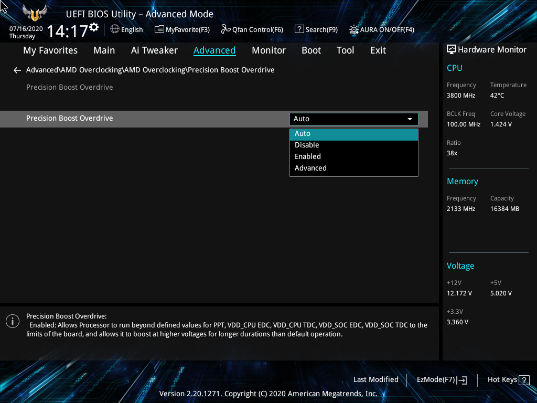Open the Main tab
Image resolution: width=537 pixels, height=403 pixels.
(104, 50)
